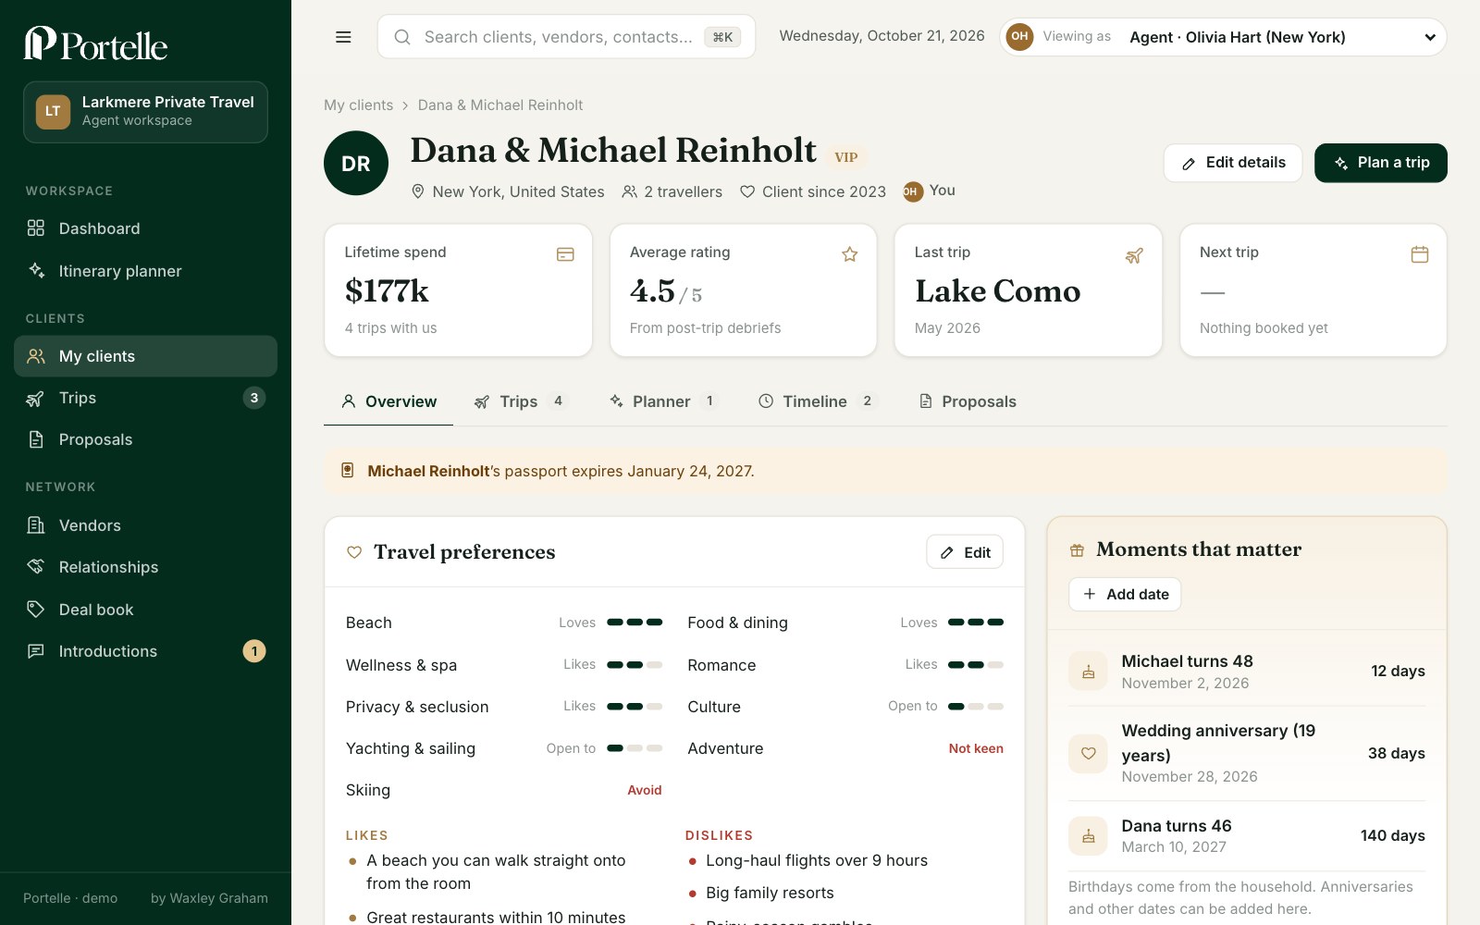Open Larkmere Private Travel workspace switcher
Viewport: 1480px width, 925px height.
(x=145, y=112)
